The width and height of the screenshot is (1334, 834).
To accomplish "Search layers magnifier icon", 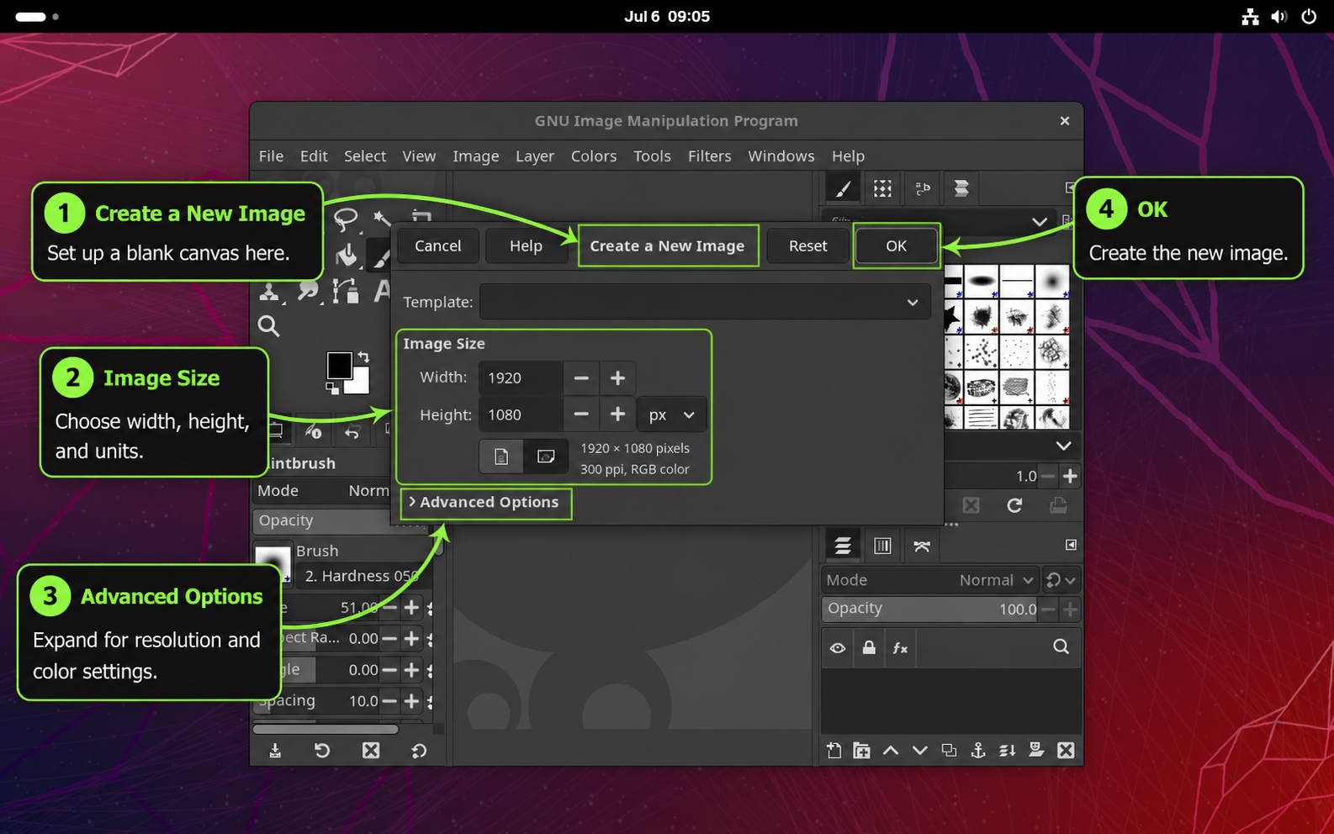I will [1061, 647].
